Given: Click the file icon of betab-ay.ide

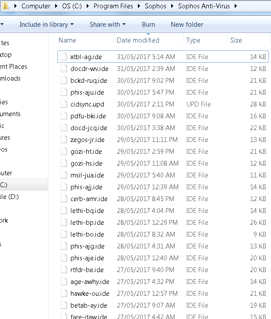Looking at the screenshot, I should (63, 305).
